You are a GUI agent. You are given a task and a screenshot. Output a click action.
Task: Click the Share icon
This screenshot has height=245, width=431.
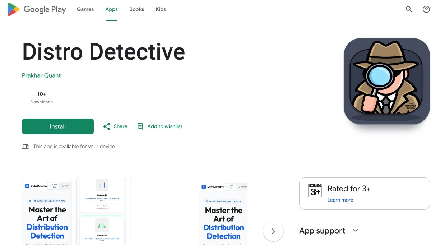pyautogui.click(x=107, y=126)
